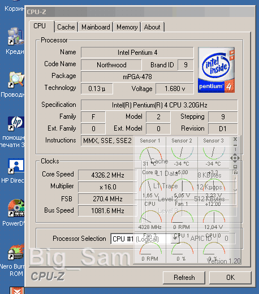Screen dimensions: 259x294
Task: Open the HP Director desktop shortcut
Action: [x=13, y=171]
